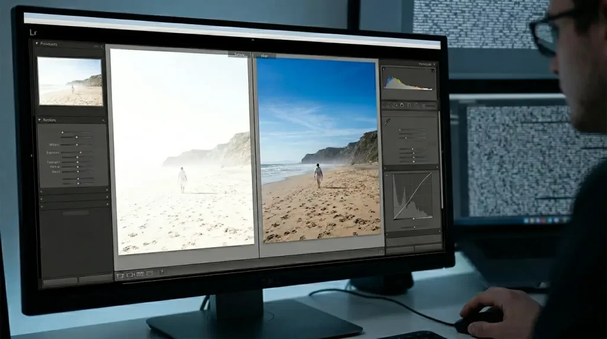Viewport: 607px width, 339px height.
Task: Expand second collapsed panel below Rectiors sliders
Action: 41,199
